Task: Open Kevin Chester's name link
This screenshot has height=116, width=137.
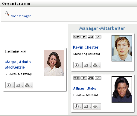Action: 86,47
